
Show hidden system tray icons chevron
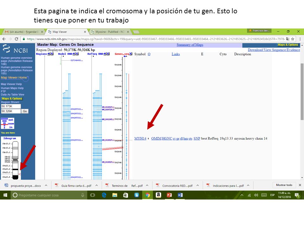click(x=242, y=195)
